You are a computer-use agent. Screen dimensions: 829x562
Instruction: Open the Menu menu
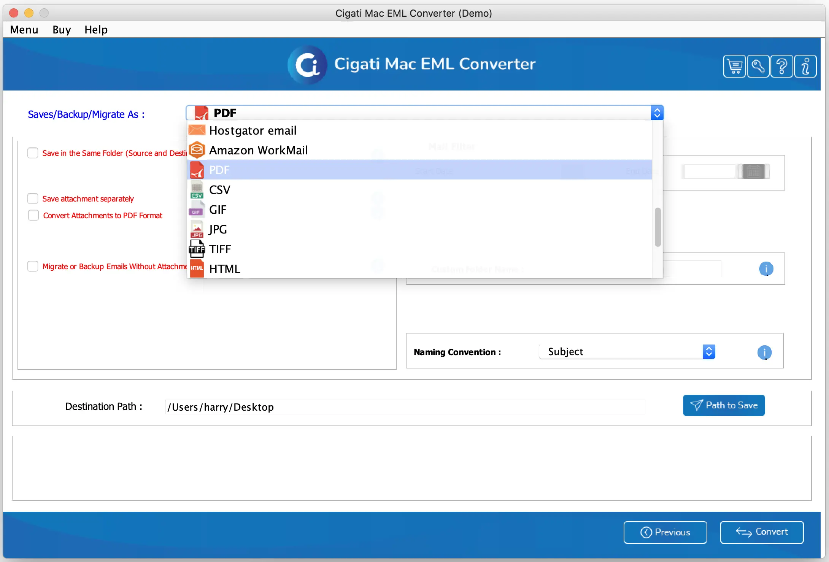click(24, 30)
